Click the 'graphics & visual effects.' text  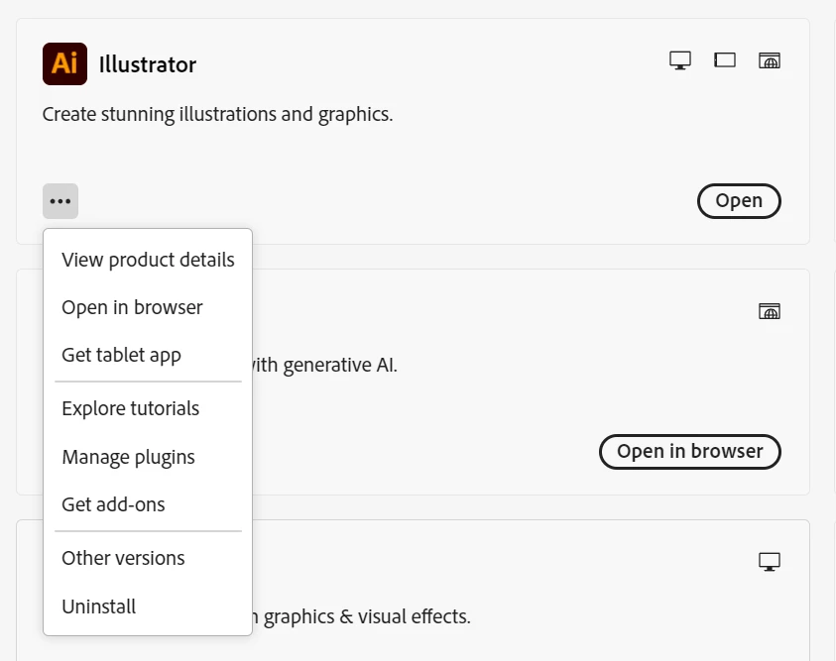click(367, 616)
